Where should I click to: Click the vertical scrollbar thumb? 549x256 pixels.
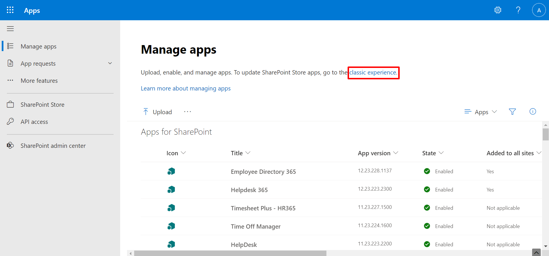546,134
